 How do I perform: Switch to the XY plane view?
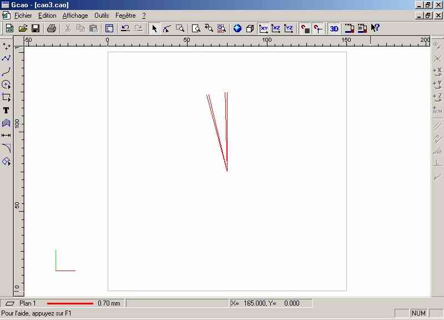pos(264,28)
